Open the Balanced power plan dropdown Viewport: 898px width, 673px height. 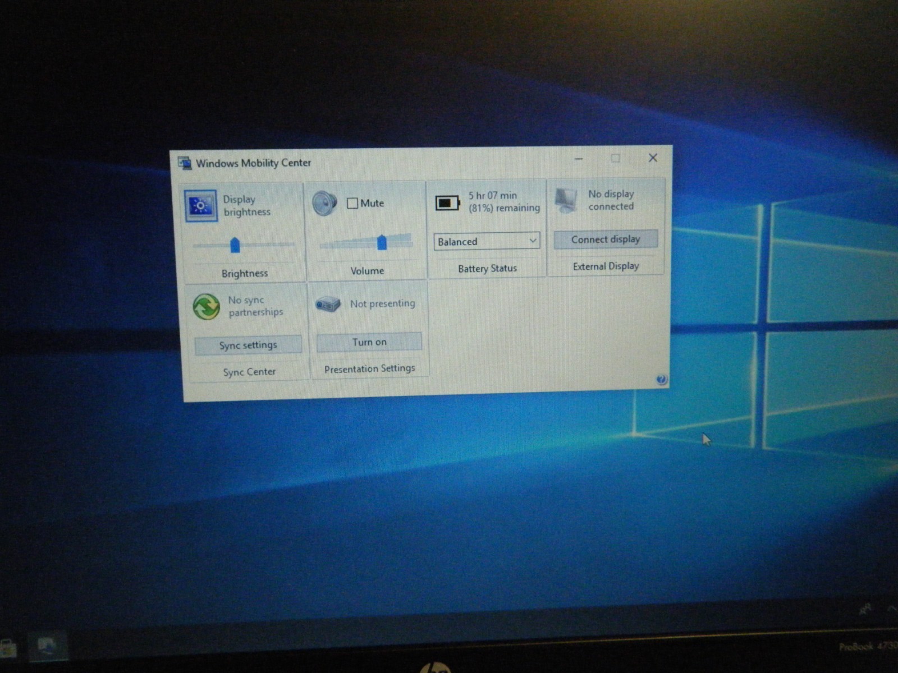[x=487, y=241]
